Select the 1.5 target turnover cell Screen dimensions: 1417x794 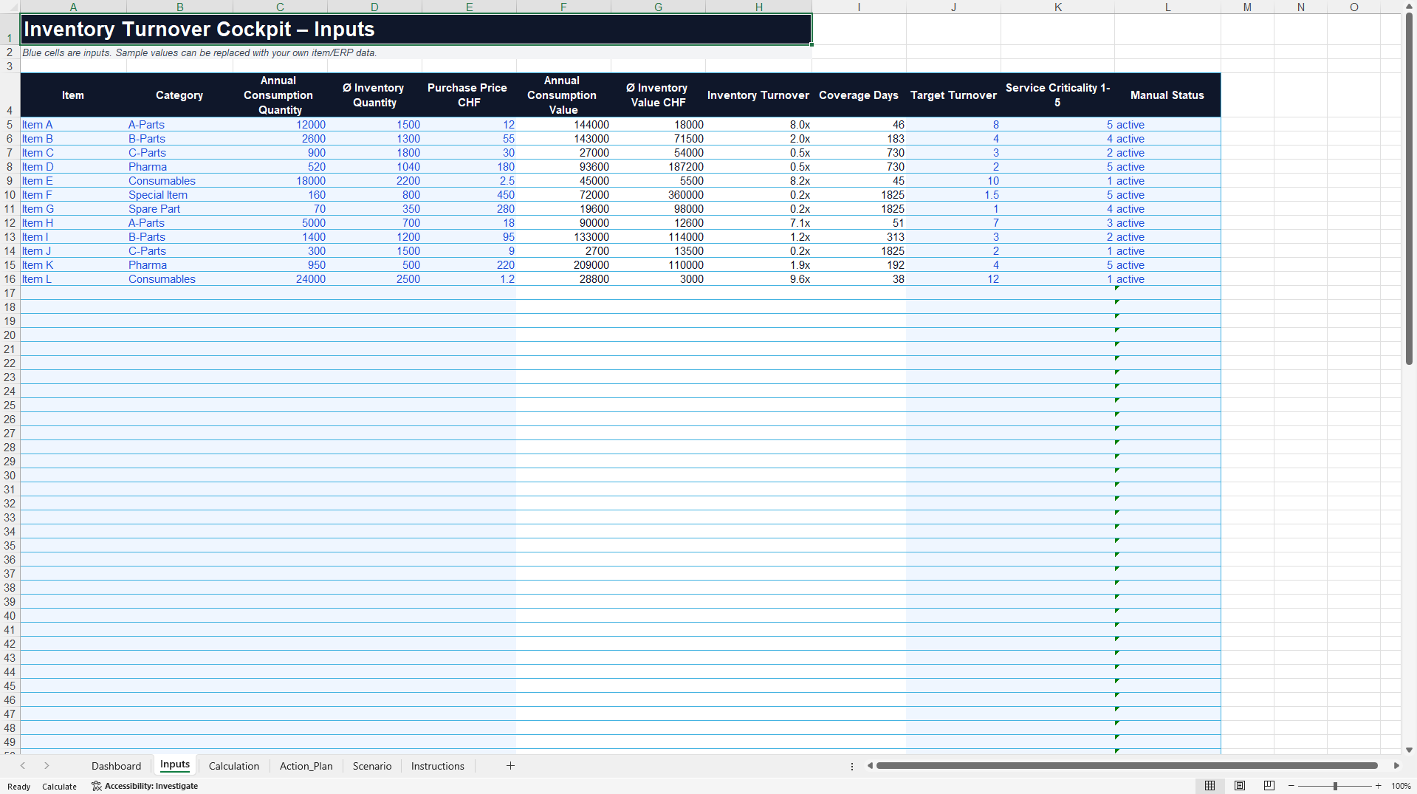(x=953, y=195)
